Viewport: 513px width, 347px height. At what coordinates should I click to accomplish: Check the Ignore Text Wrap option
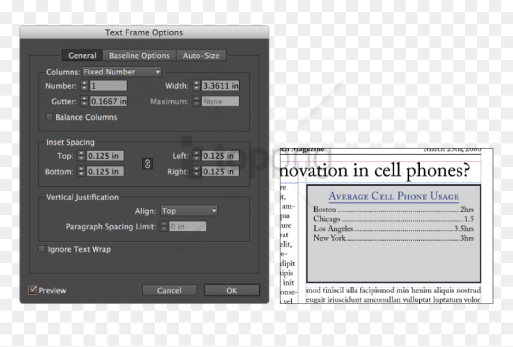point(42,249)
